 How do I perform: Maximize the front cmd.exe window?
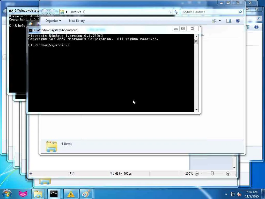point(183,29)
